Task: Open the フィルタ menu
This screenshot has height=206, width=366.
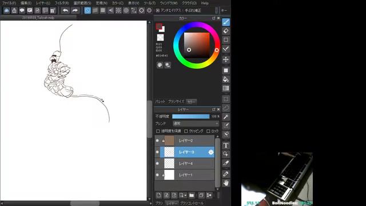Action: pos(62,3)
